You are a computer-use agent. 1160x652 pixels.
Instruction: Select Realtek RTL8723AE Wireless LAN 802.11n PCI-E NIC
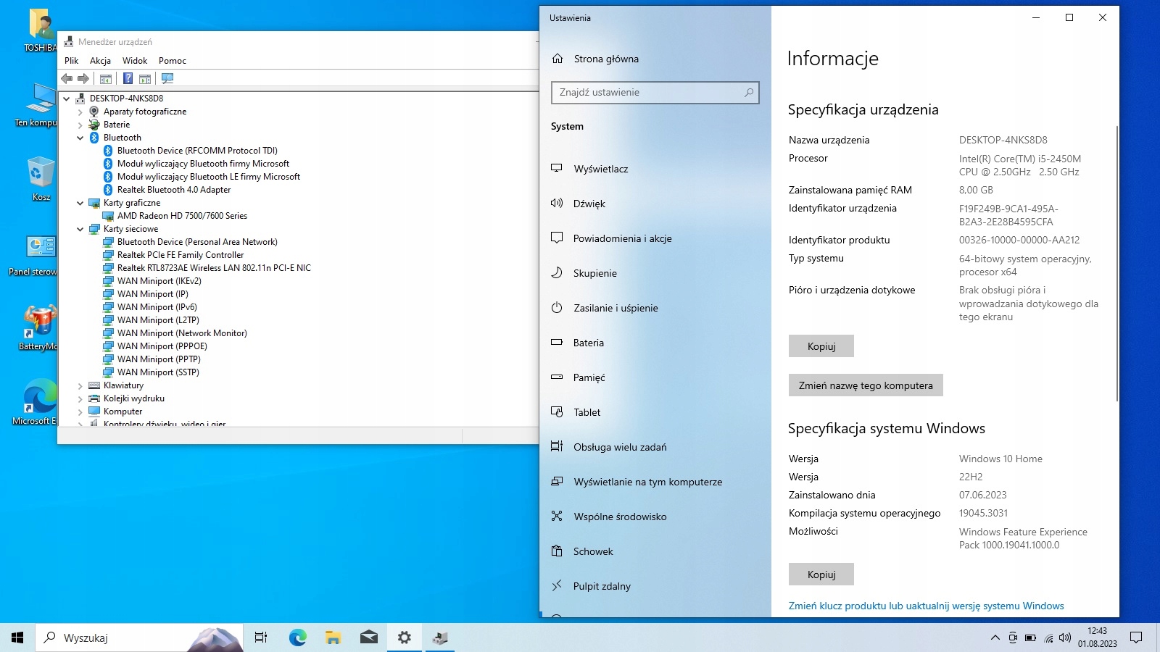pos(214,268)
